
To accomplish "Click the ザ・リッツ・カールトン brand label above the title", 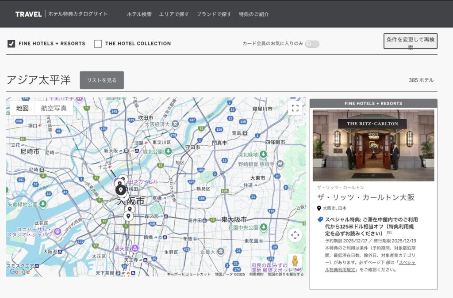I will (x=341, y=188).
